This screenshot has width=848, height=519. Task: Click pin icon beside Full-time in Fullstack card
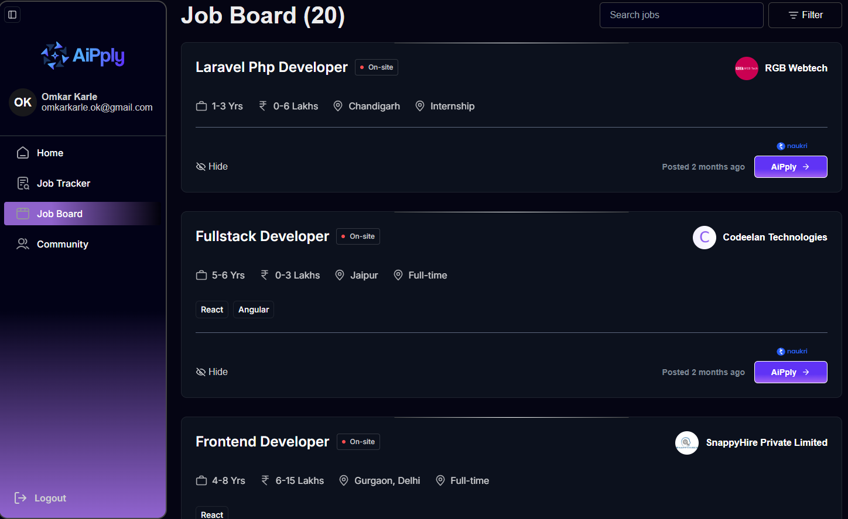(398, 275)
